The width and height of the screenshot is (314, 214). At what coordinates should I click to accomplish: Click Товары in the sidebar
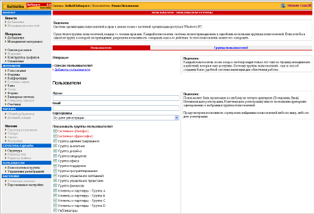13,133
